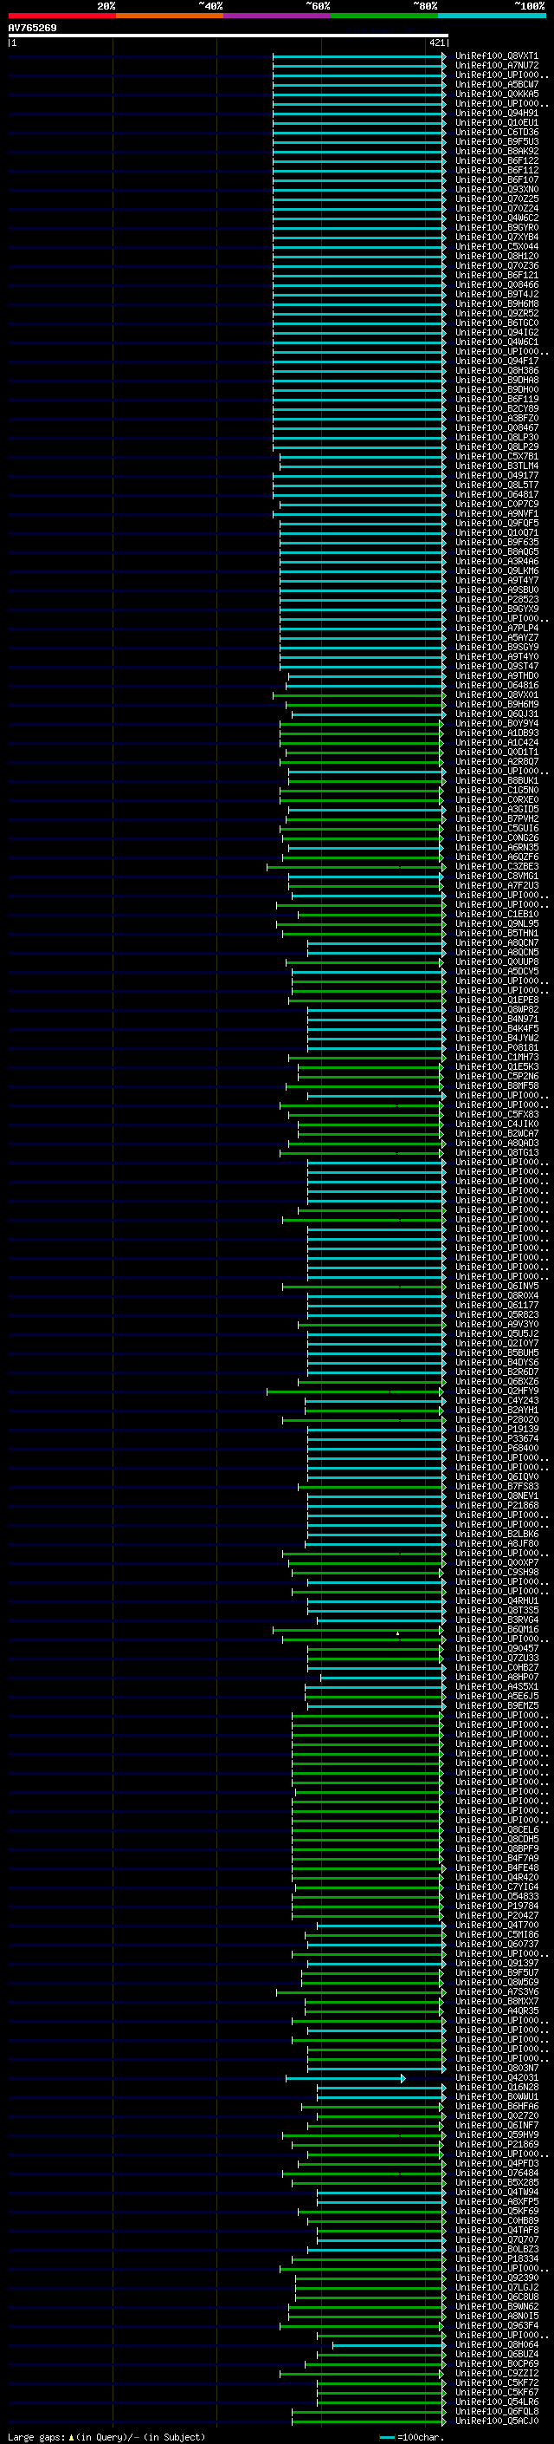Image resolution: width=554 pixels, height=2444 pixels.
Task: Select the UniRef100_Q9ST47 label
Action: 496,666
